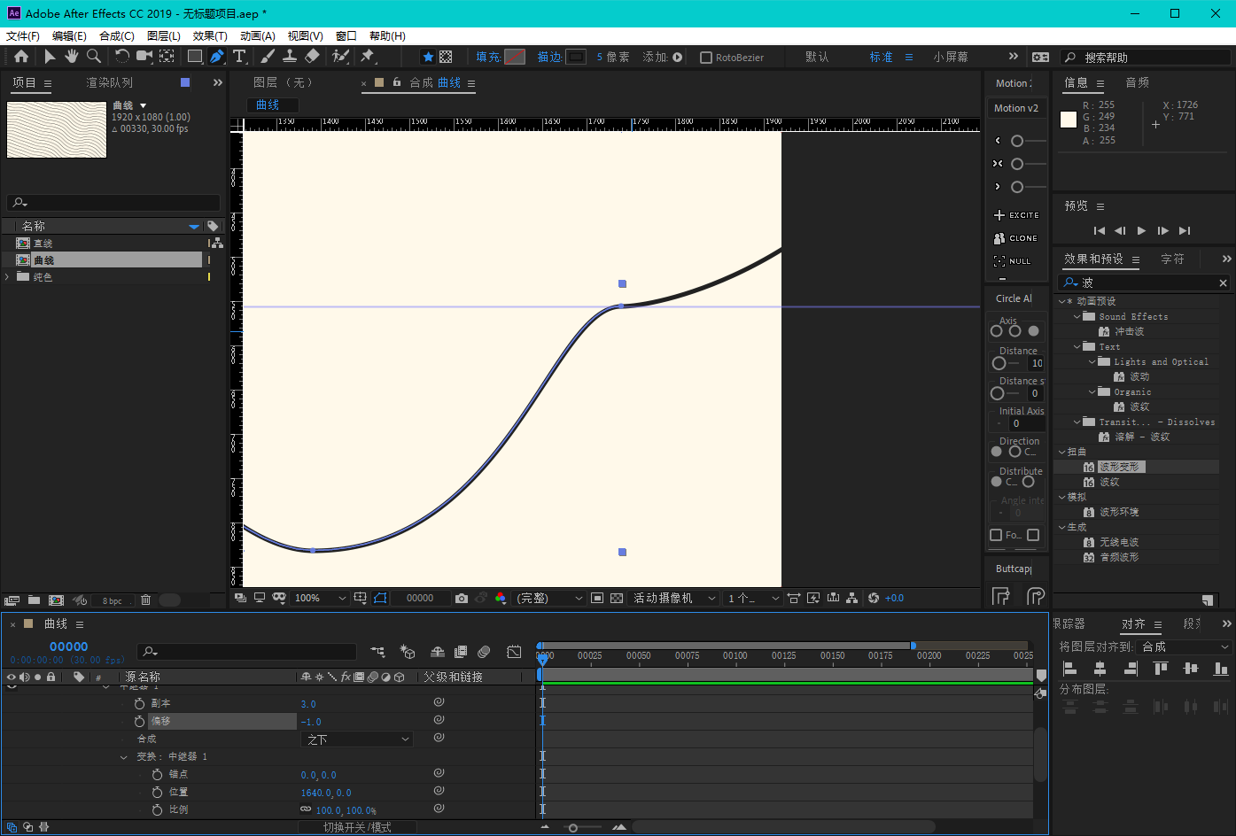1236x836 pixels.
Task: Switch to the 字符 panel tab
Action: [x=1172, y=259]
